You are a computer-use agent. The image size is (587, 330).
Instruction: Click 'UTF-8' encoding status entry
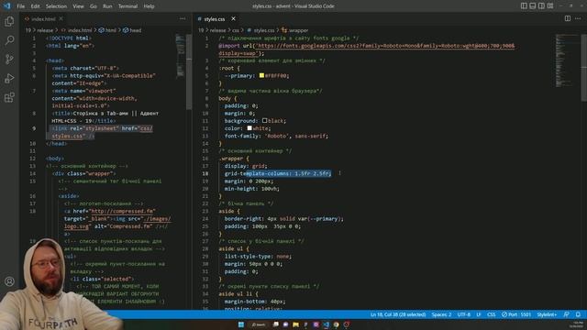[463, 314]
